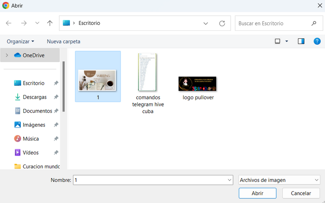Click the pin icon beside Música
The image size is (325, 203).
pyautogui.click(x=56, y=139)
